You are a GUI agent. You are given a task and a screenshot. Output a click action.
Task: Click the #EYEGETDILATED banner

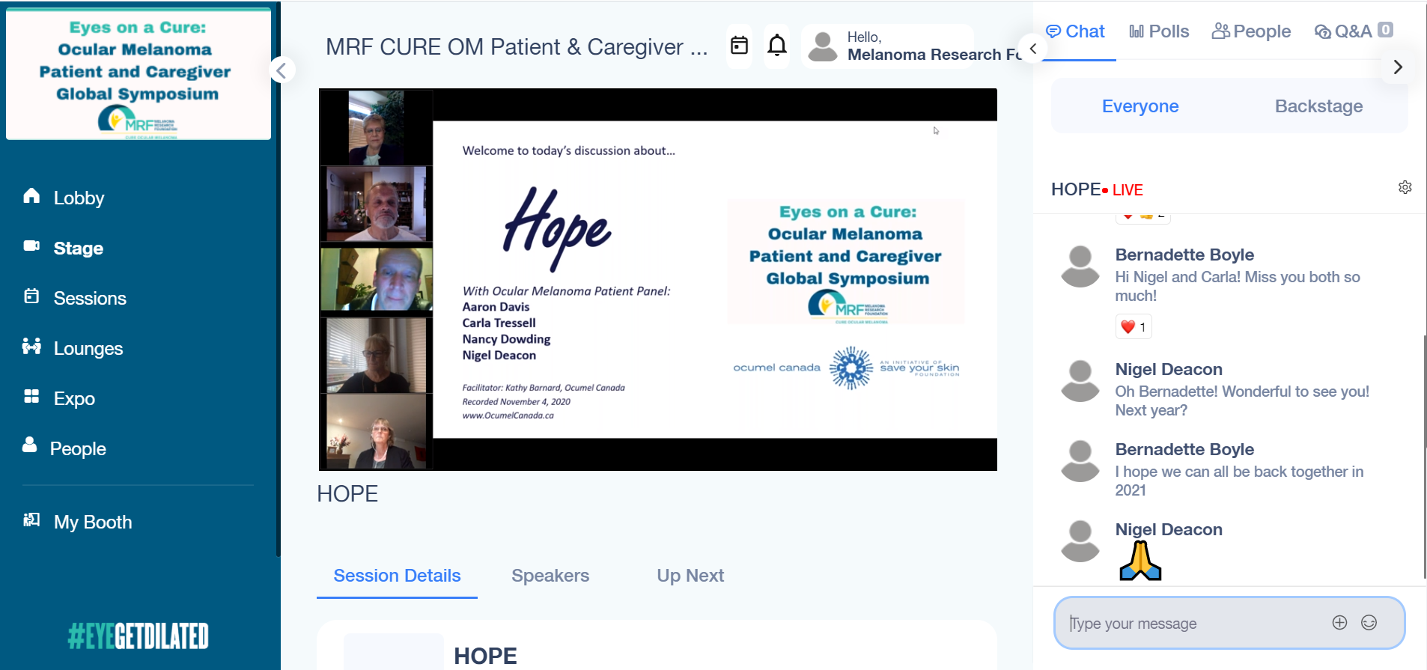[139, 636]
